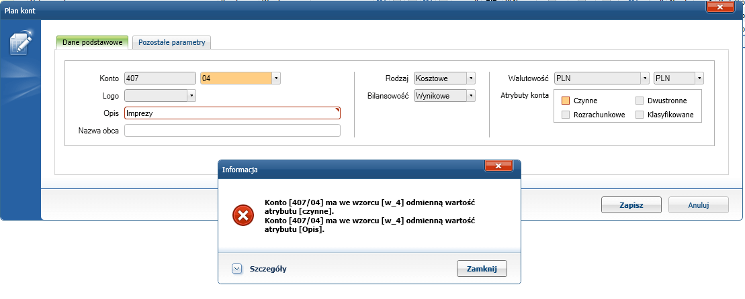745x299 pixels.
Task: Select the Dane podstawowe tab
Action: (x=92, y=42)
